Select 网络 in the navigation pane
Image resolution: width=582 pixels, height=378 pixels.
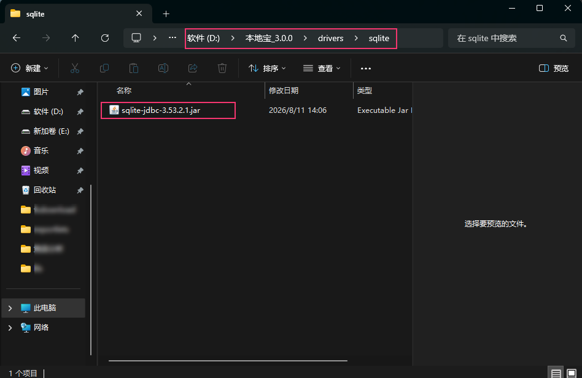(41, 328)
